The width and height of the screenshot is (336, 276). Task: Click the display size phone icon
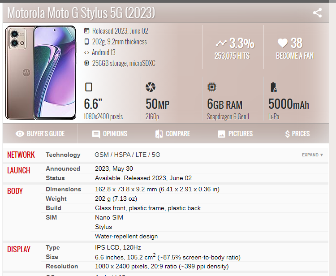89,87
